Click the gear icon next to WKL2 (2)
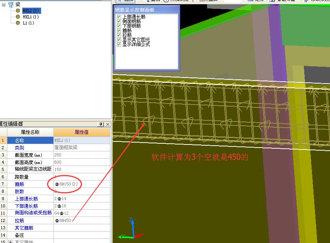Image resolution: width=330 pixels, height=243 pixels. pos(18,10)
